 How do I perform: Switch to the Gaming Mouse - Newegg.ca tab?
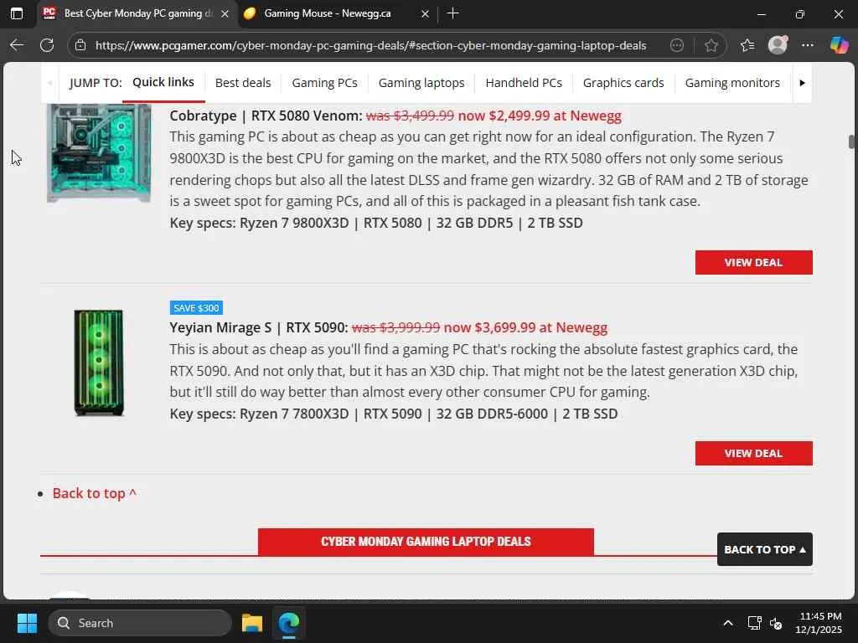point(337,13)
